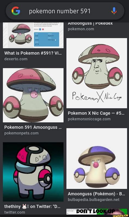Visit pokemonxniccage.com source link
Image resolution: width=129 pixels, height=217 pixels.
(x=89, y=119)
